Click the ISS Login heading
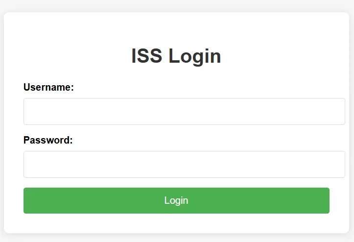This screenshot has height=242, width=354. [176, 56]
